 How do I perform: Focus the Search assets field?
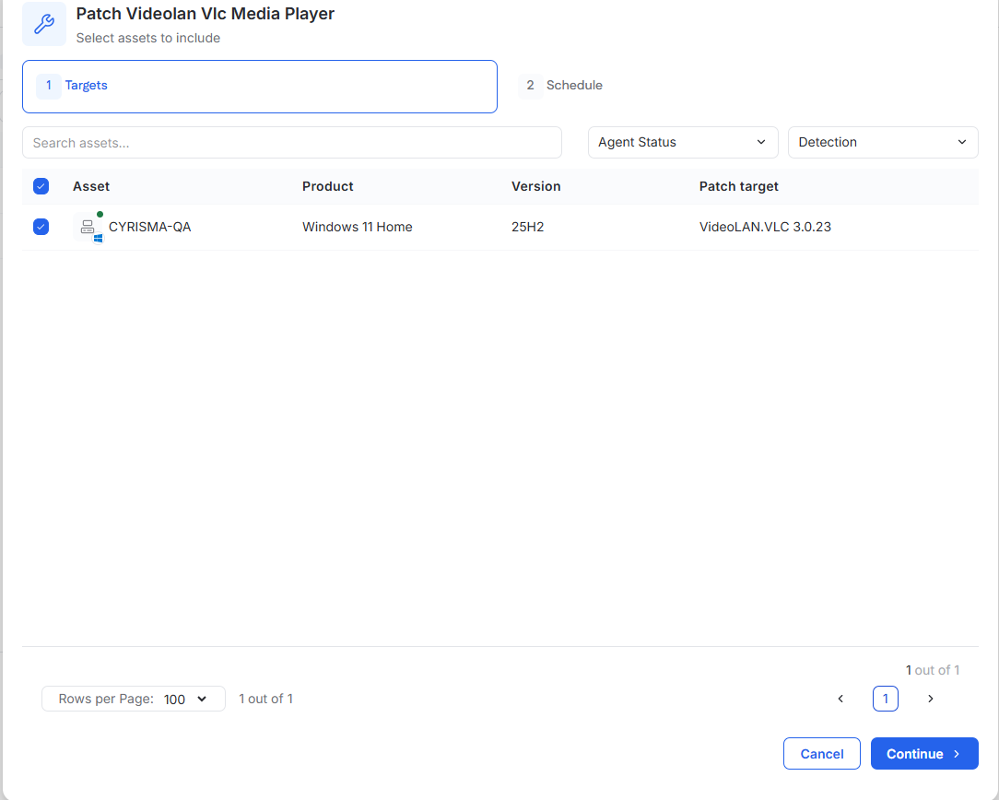292,143
